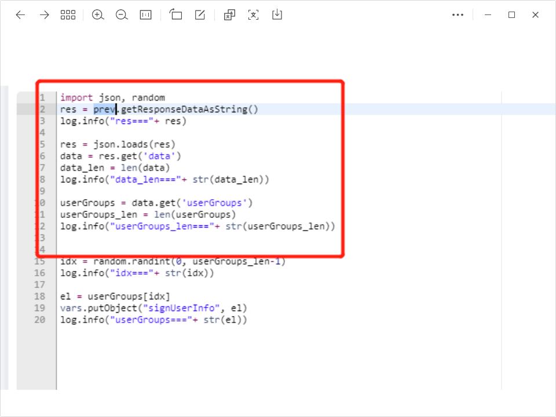This screenshot has height=417, width=556.
Task: Extract text from image with OCR
Action: (x=253, y=14)
